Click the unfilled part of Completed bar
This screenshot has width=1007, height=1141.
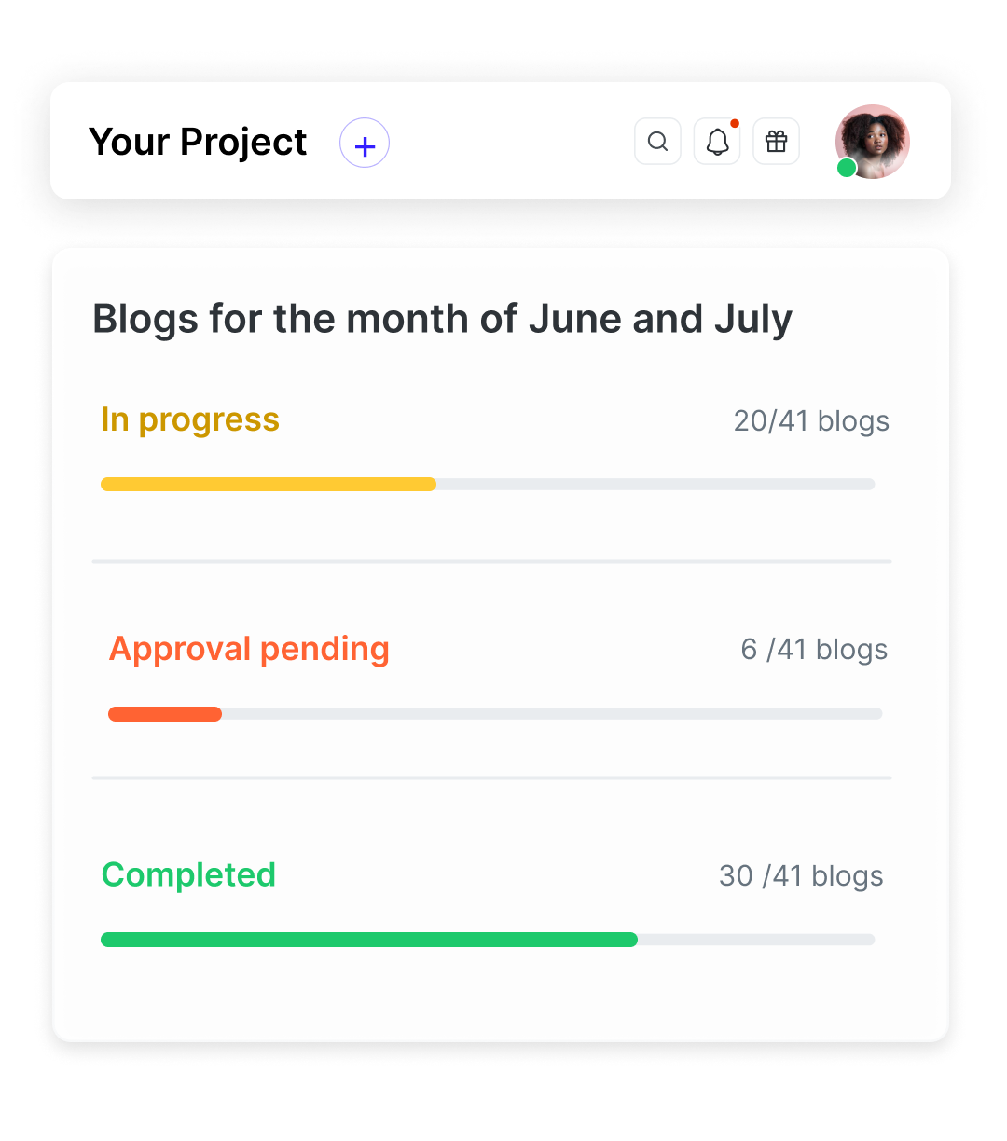(x=755, y=940)
